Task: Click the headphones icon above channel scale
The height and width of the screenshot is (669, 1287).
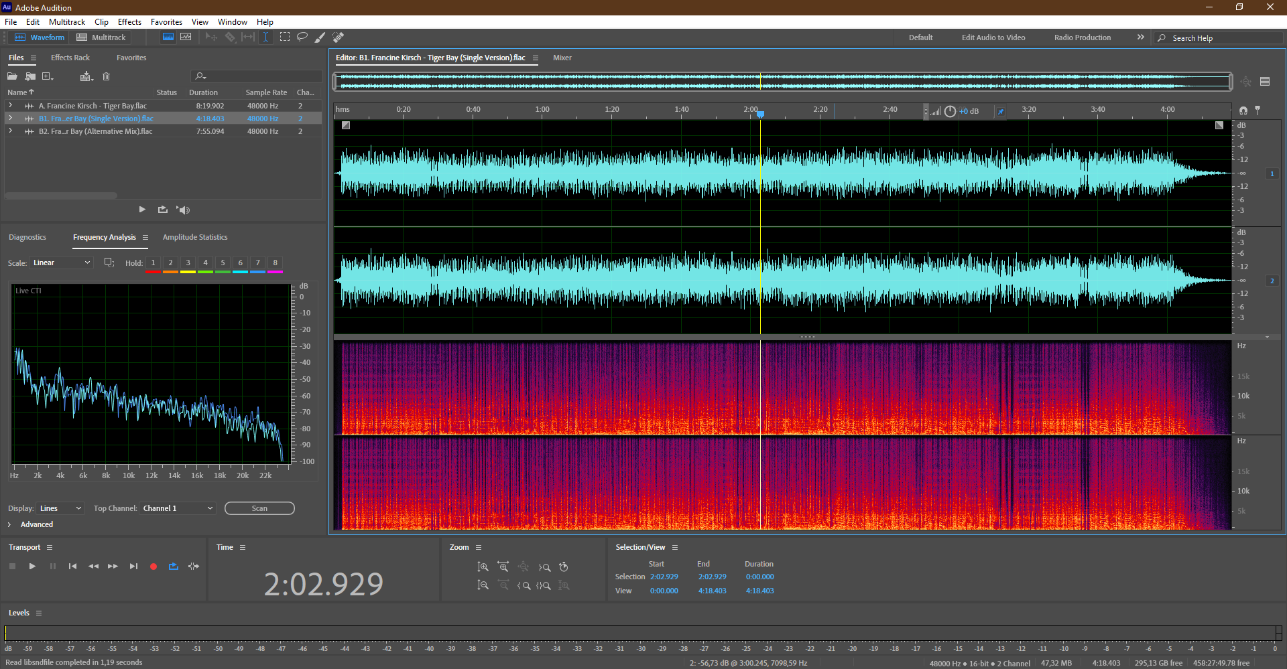Action: (x=1243, y=110)
